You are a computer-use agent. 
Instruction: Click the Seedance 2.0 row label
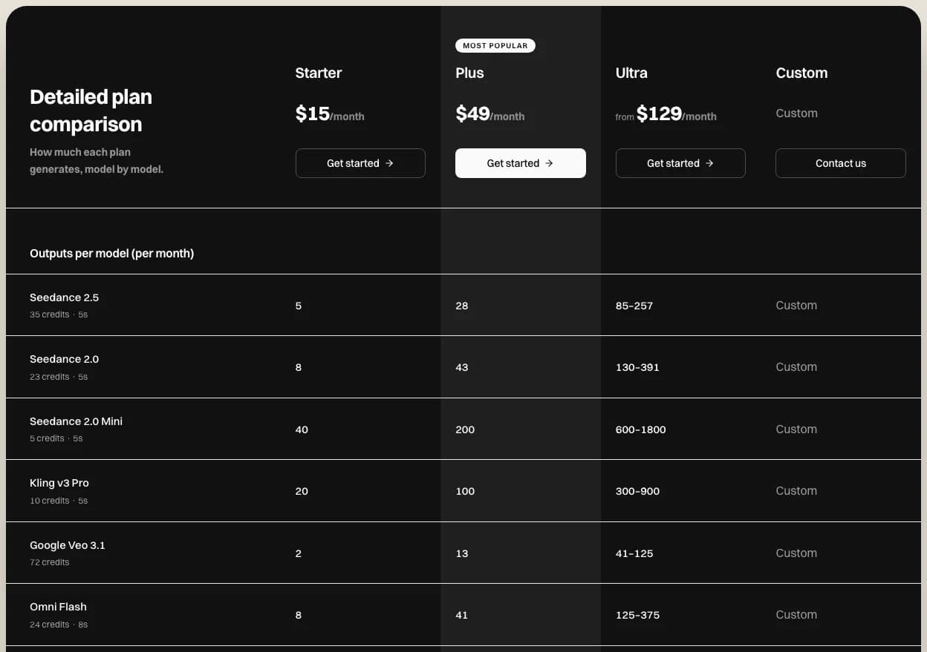(x=64, y=359)
